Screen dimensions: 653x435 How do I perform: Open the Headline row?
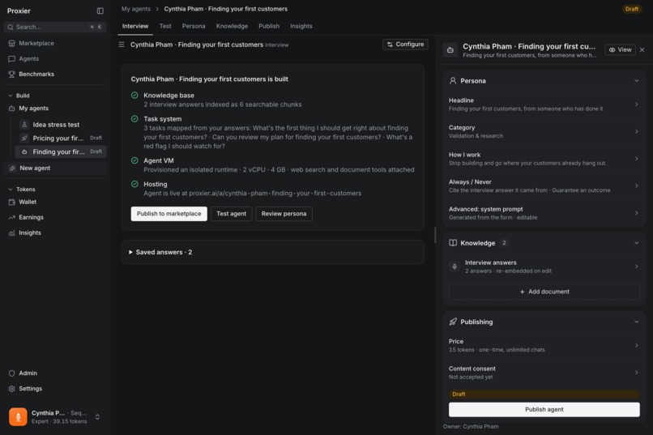coord(544,104)
